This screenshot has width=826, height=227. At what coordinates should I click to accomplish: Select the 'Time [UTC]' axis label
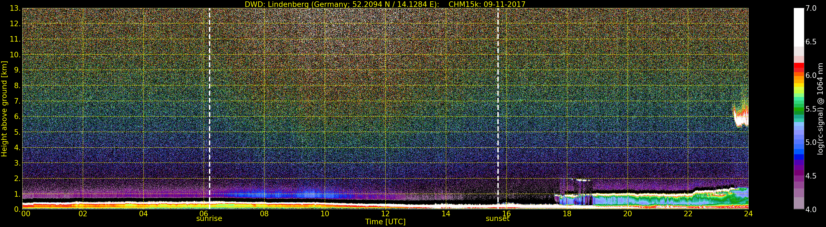(385, 222)
